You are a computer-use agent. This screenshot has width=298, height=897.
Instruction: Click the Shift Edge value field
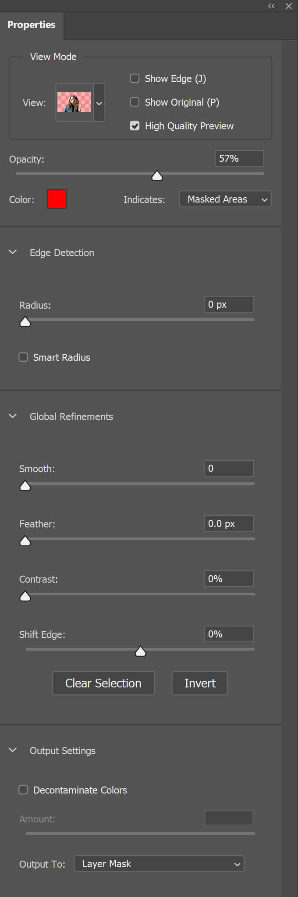[229, 634]
